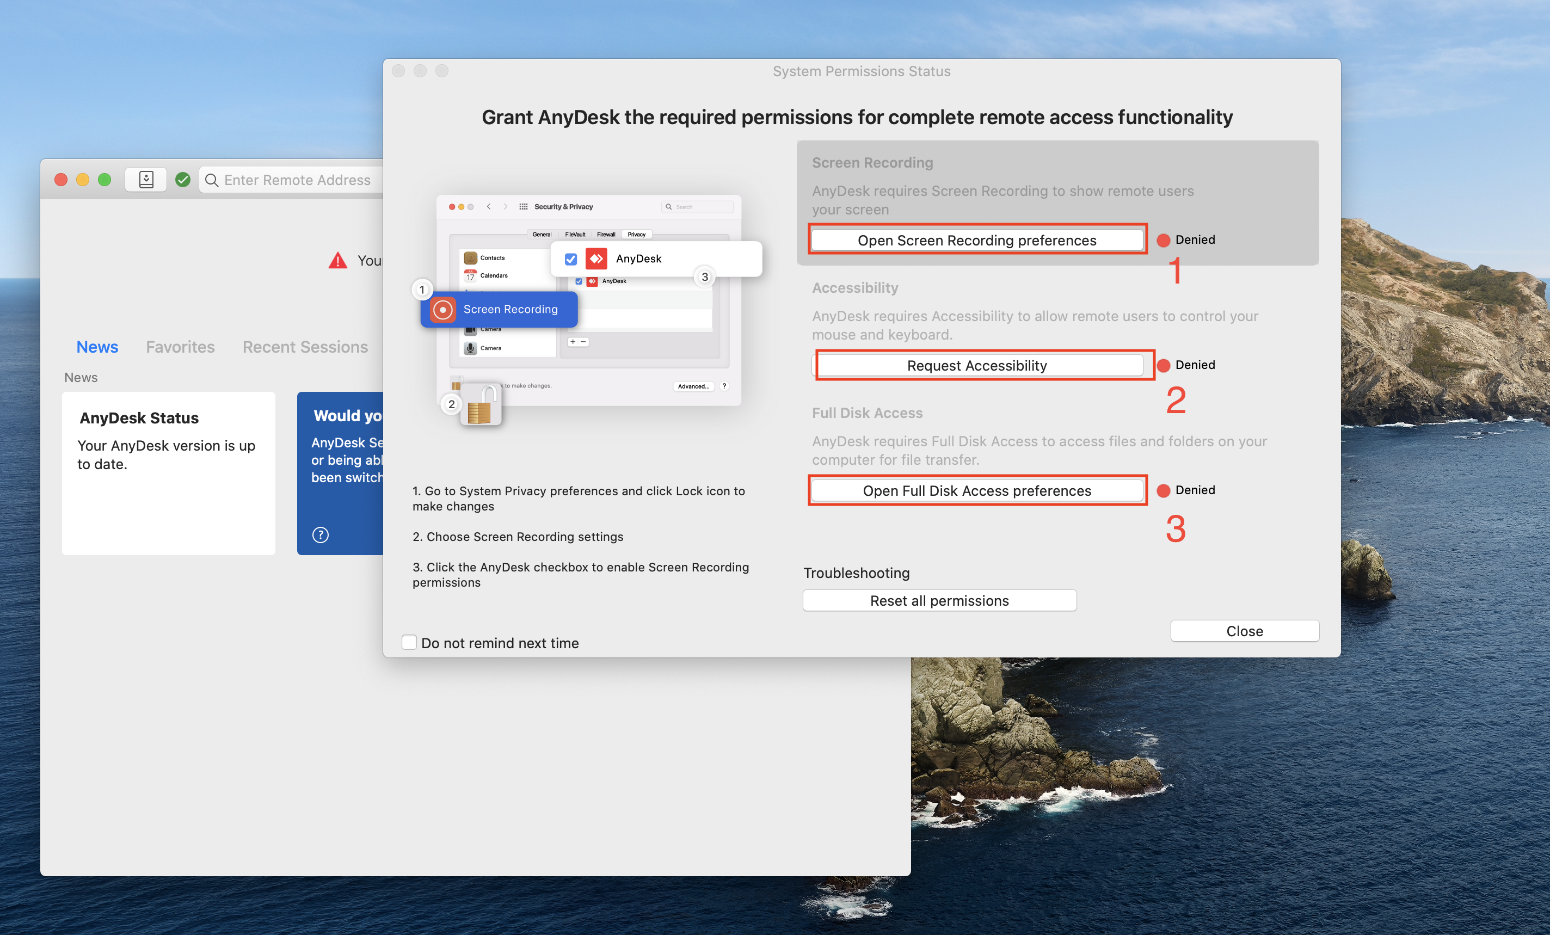Open the Recent Sessions tab
This screenshot has height=935, width=1550.
pos(305,347)
